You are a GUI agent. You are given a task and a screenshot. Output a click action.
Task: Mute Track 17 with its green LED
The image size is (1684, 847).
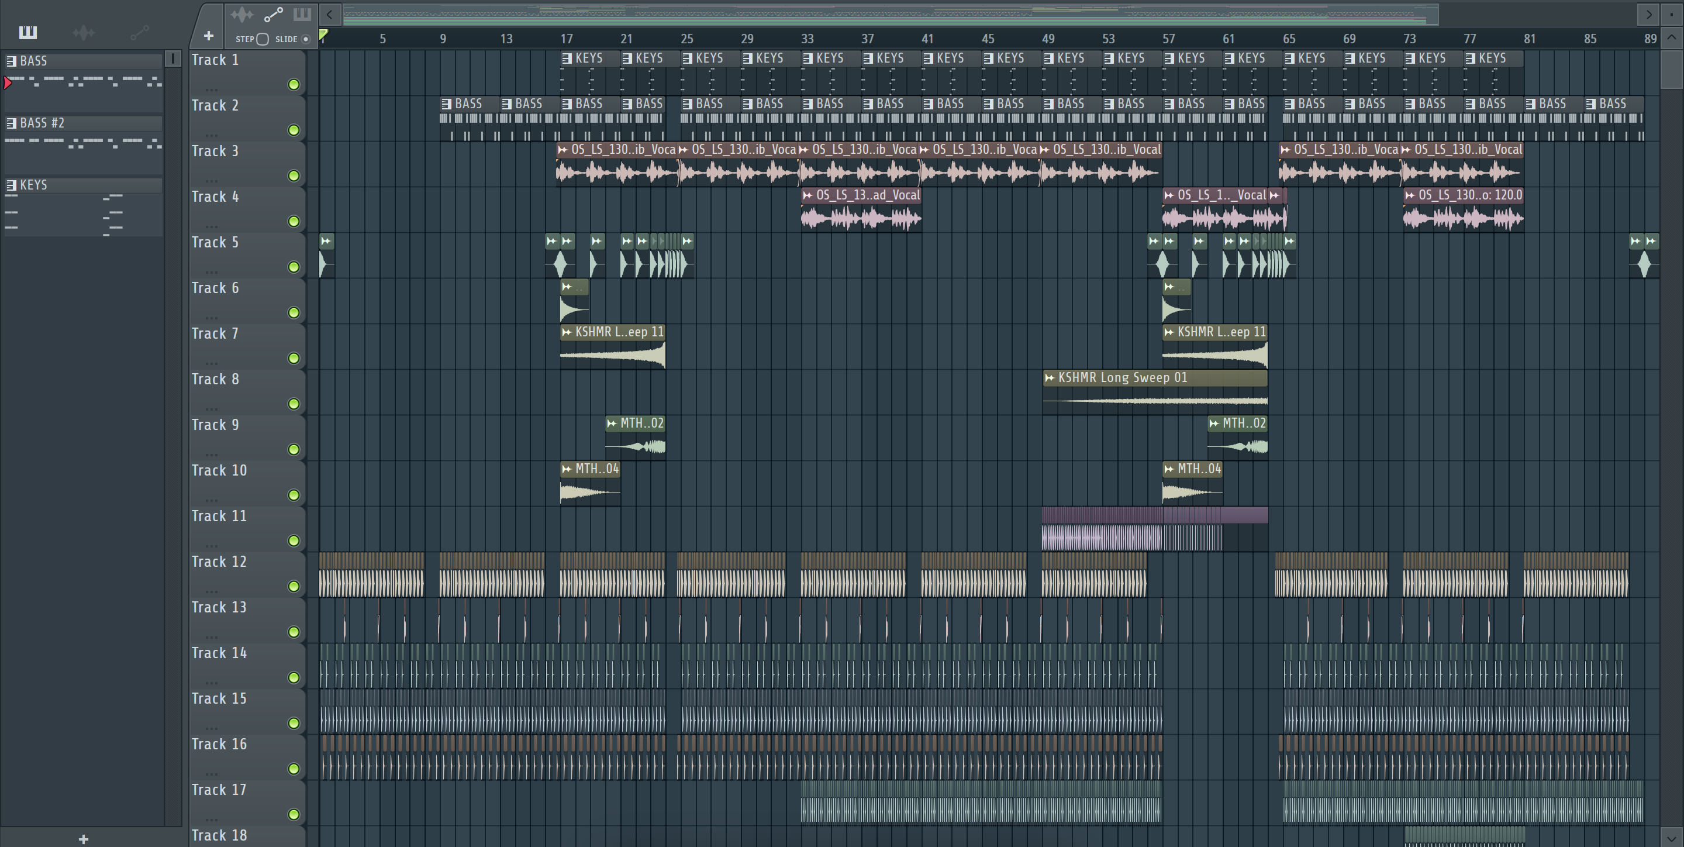click(294, 814)
